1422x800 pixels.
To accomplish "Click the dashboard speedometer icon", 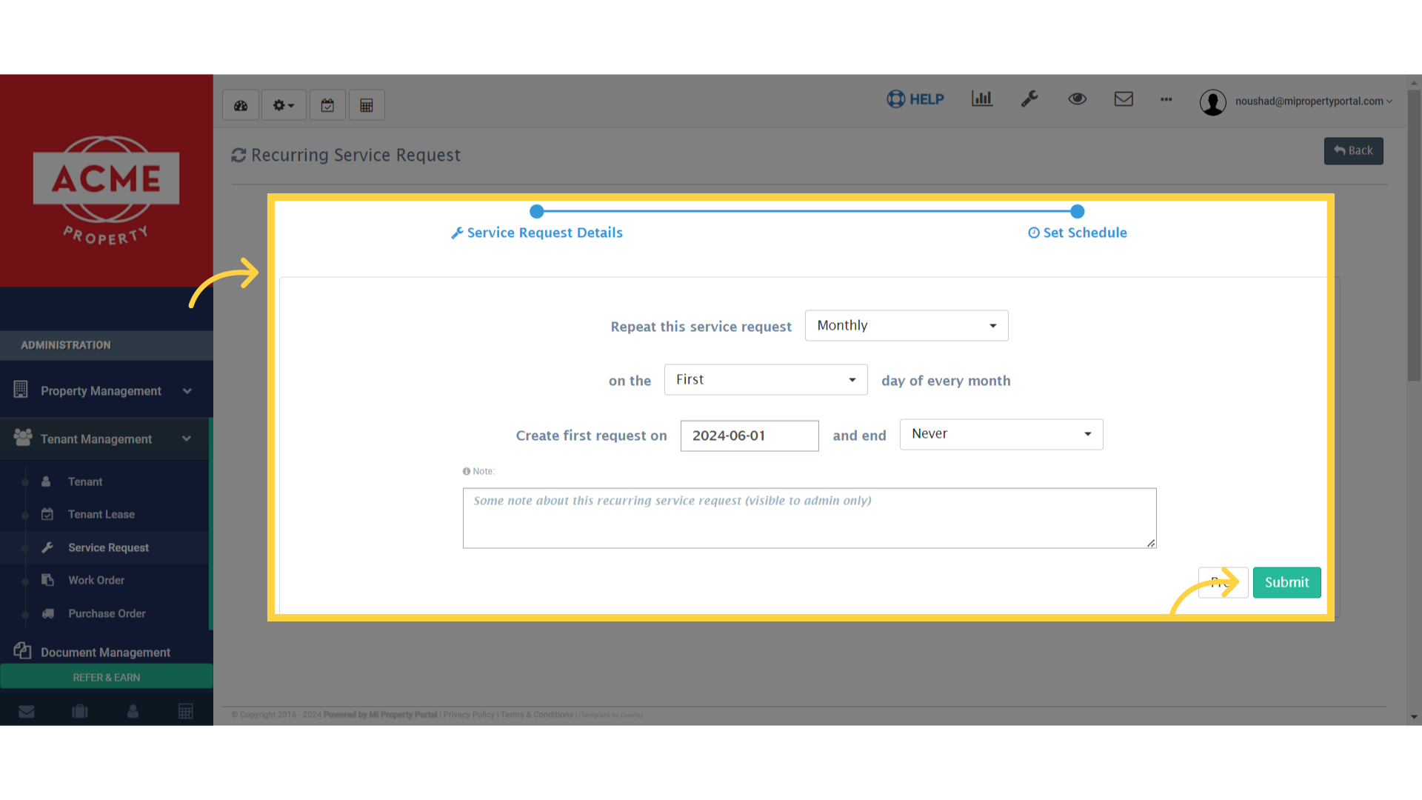I will point(241,105).
